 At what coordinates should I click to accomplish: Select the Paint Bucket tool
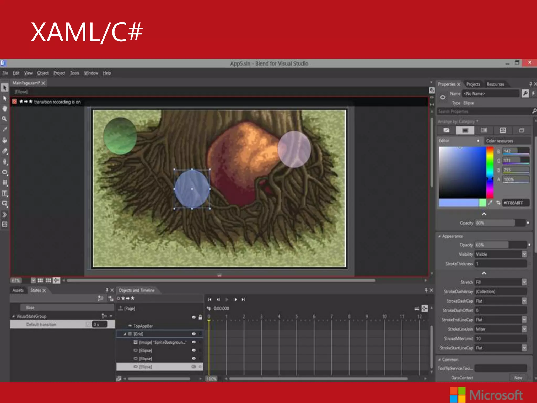pos(5,140)
